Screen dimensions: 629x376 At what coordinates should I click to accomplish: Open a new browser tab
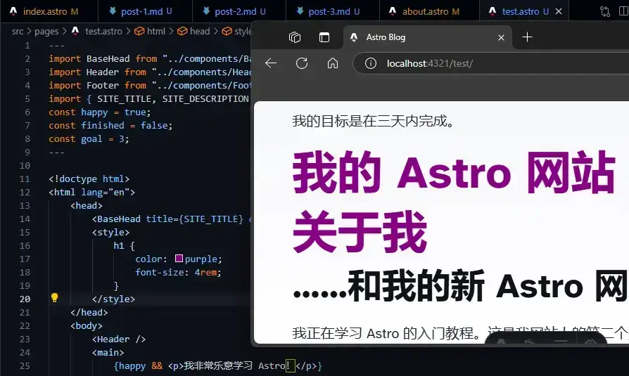(x=527, y=37)
